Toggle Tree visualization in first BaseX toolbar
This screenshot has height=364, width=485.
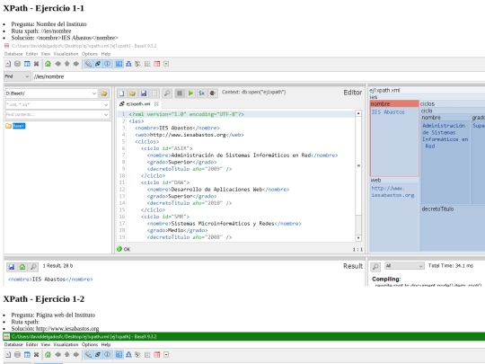[x=128, y=64]
